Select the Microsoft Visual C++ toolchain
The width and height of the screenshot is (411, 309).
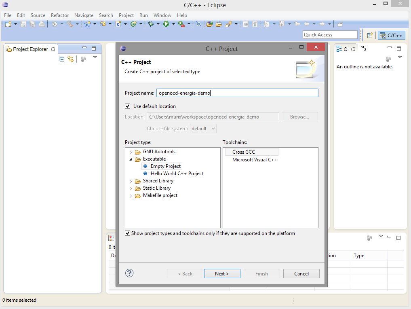coord(255,159)
